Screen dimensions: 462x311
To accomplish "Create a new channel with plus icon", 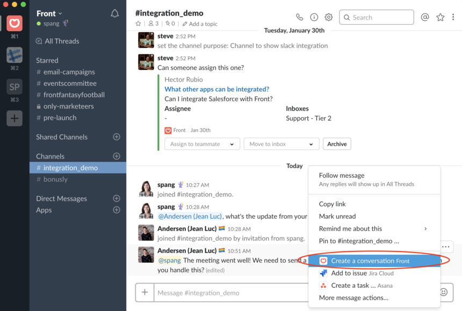I will (x=117, y=156).
